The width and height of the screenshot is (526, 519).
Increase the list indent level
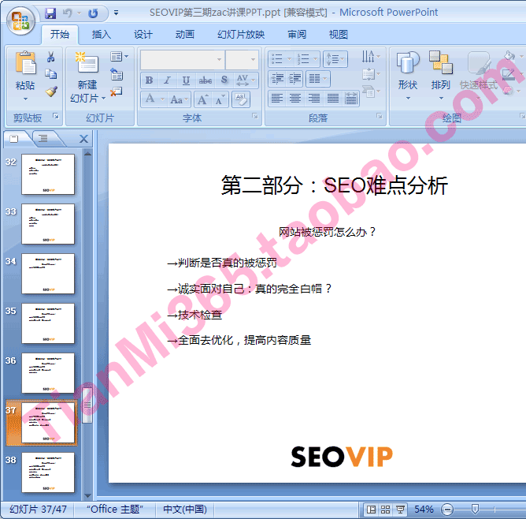[x=294, y=79]
